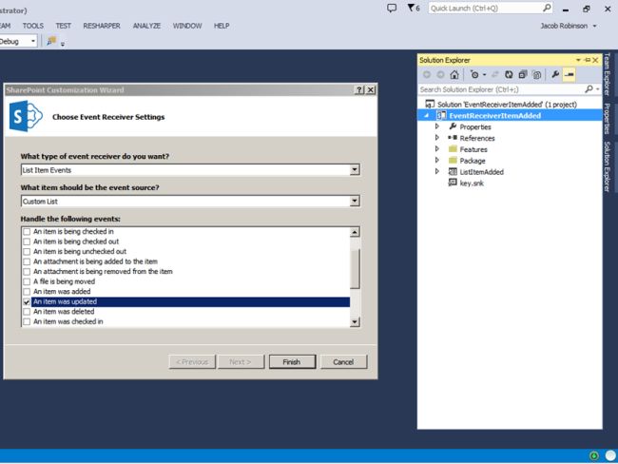Click the Forward arrow in Solution Explorer toolbar
618x464 pixels.
pyautogui.click(x=440, y=74)
